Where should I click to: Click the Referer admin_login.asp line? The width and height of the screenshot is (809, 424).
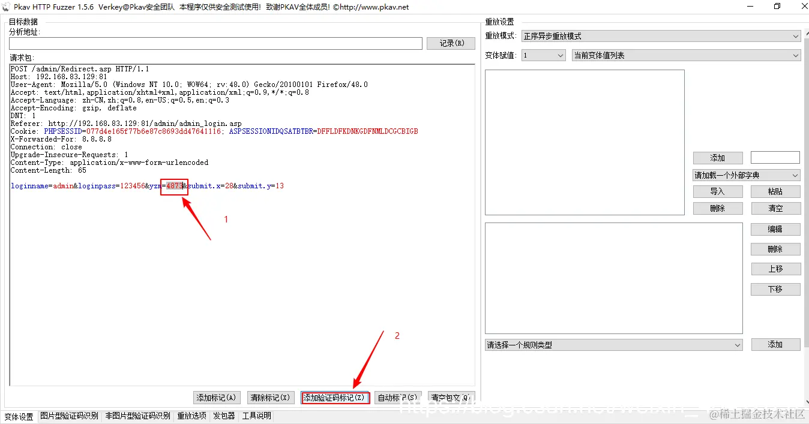[x=126, y=124]
